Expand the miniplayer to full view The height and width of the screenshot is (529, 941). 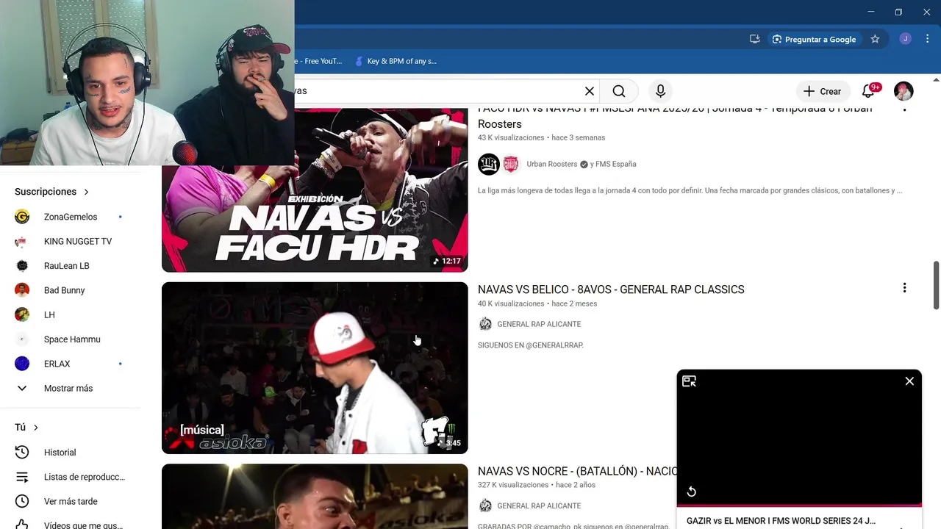689,381
